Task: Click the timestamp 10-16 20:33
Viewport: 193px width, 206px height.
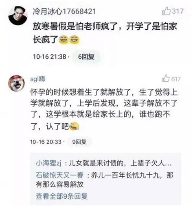Action: pyautogui.click(x=46, y=142)
